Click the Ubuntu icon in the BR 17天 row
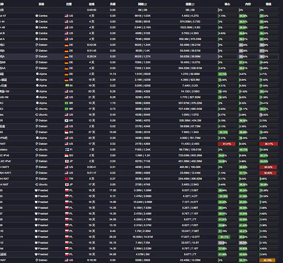Image resolution: width=283 pixels, height=263 pixels. (x=36, y=109)
